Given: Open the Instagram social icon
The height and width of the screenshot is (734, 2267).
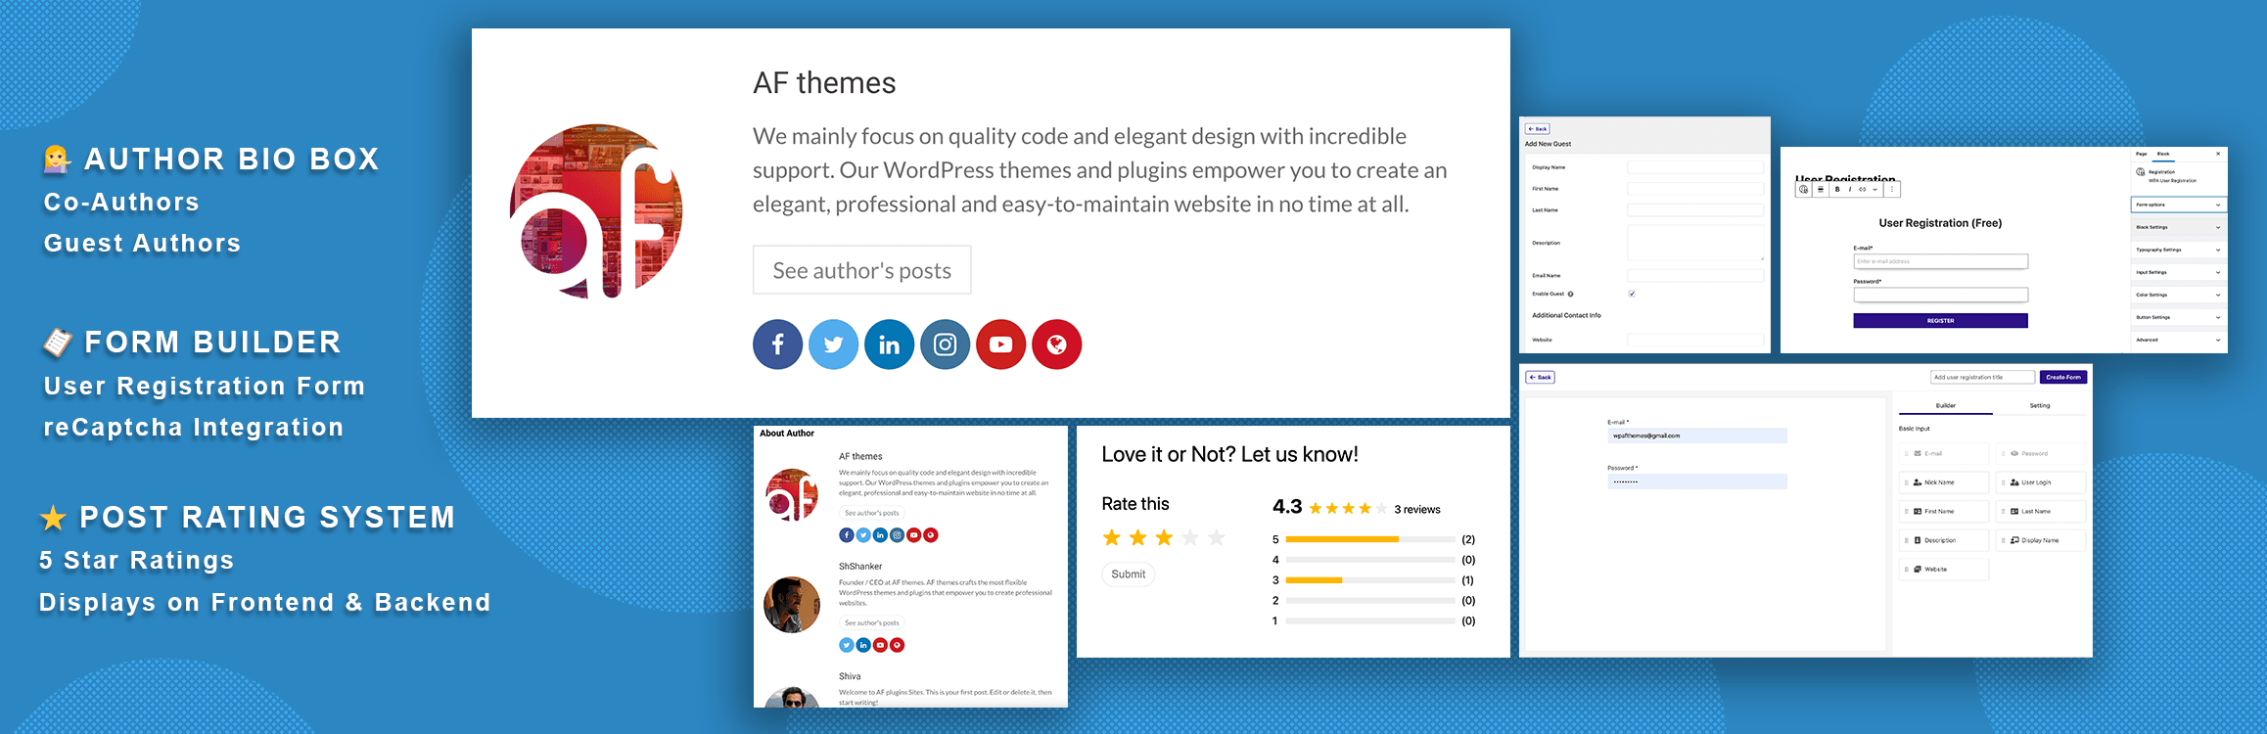Looking at the screenshot, I should point(945,344).
